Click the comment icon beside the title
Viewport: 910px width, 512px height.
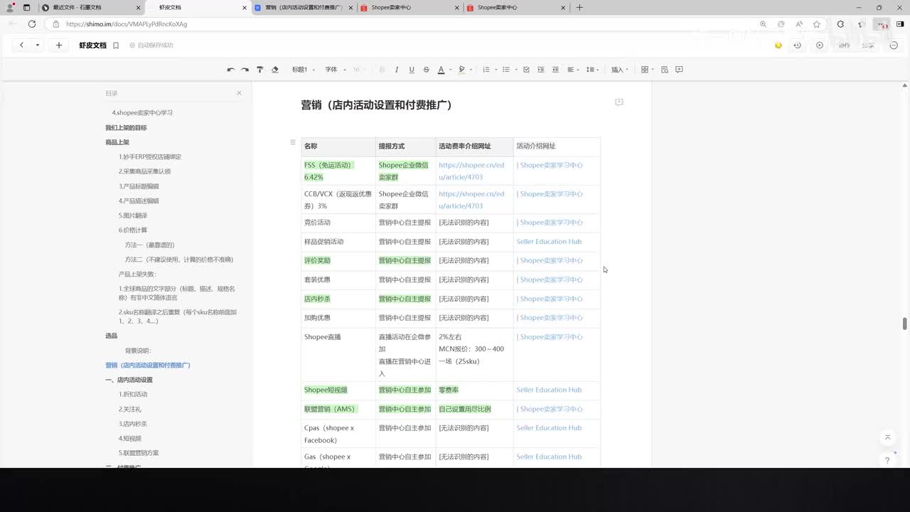[x=619, y=102]
